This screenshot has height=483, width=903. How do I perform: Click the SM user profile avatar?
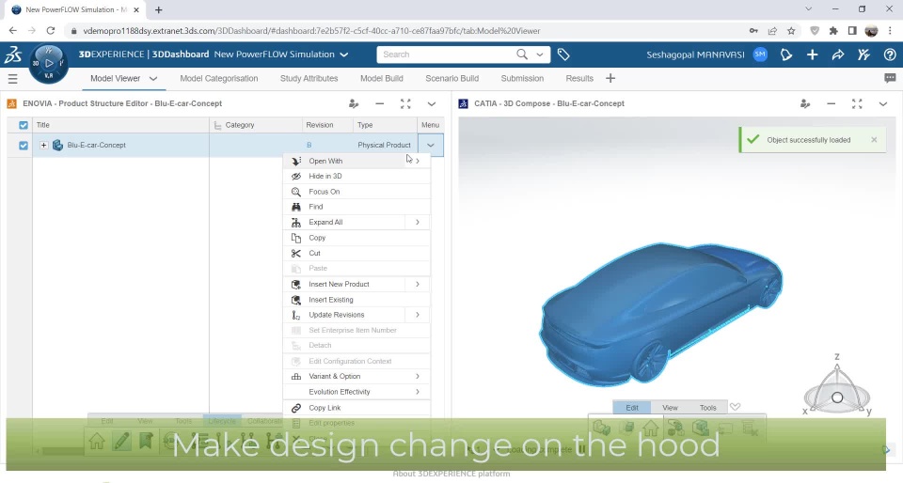[x=760, y=55]
